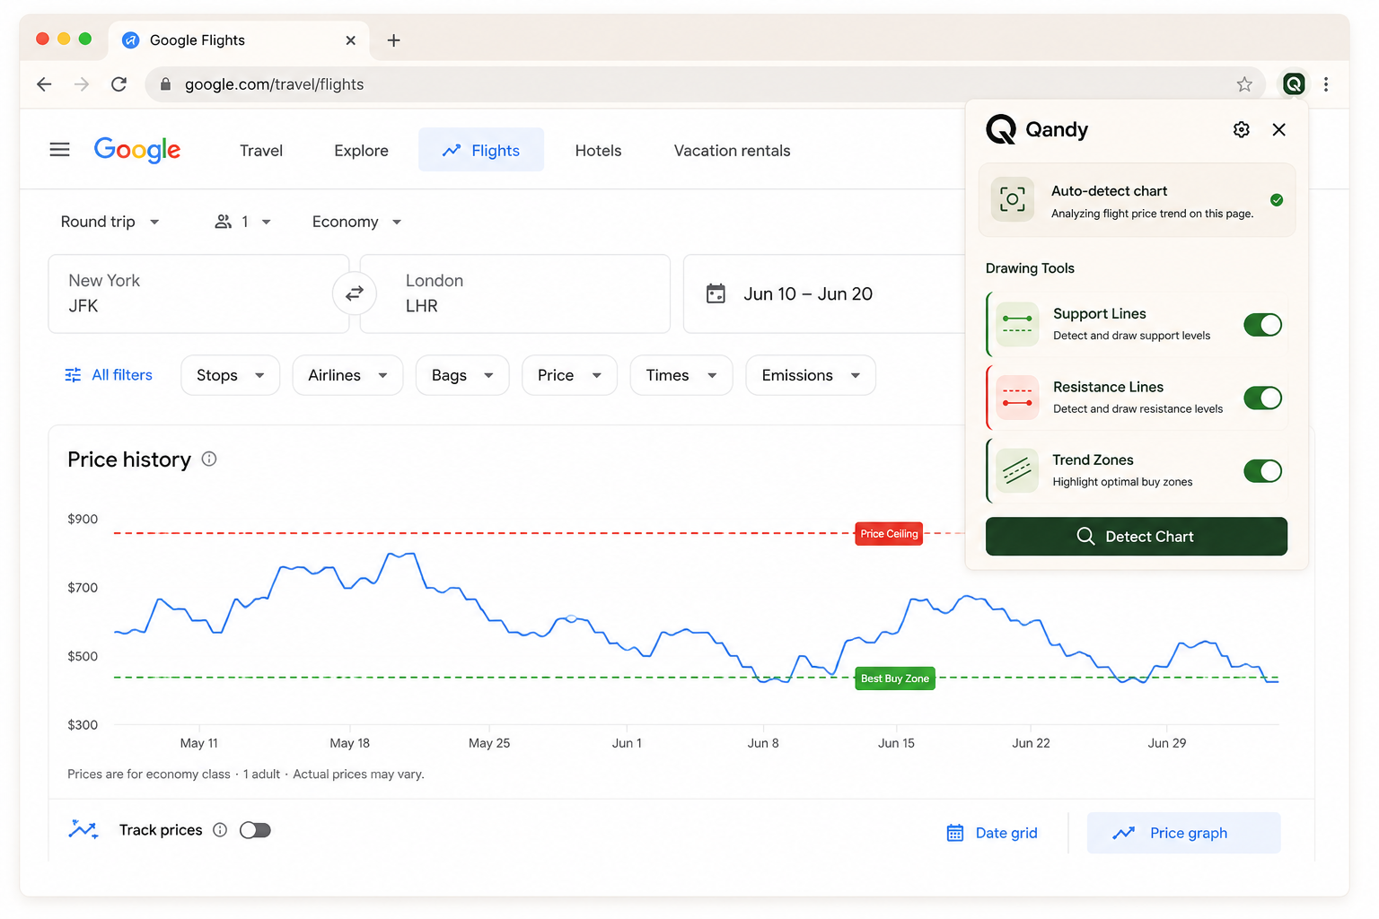This screenshot has width=1379, height=919.
Task: Click the $900 axis label
Action: (x=83, y=519)
